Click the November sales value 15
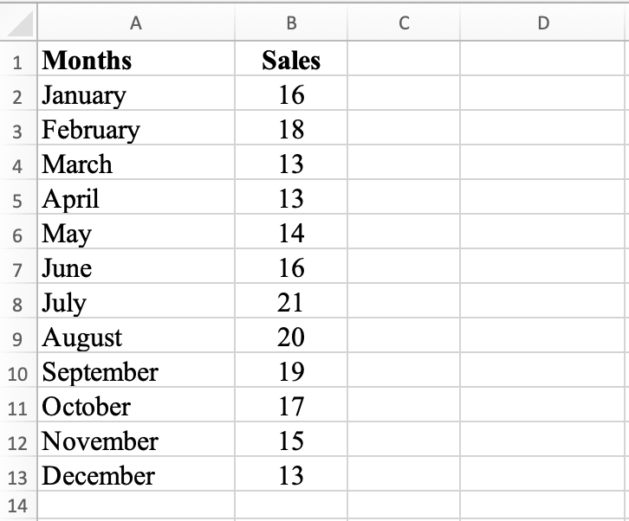The image size is (629, 521). pos(291,441)
